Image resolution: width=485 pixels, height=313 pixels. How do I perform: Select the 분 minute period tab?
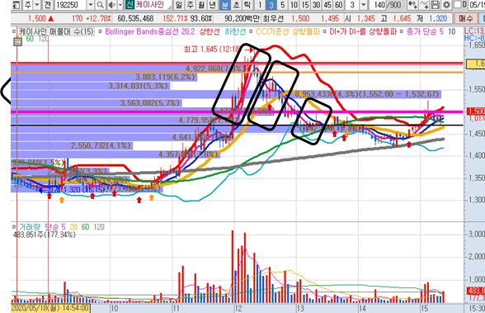click(225, 5)
